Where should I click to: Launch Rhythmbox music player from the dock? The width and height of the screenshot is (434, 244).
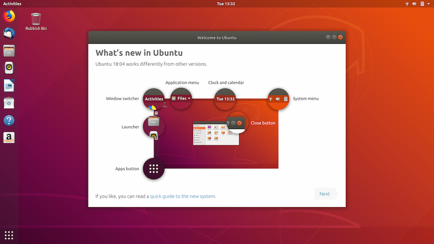[9, 68]
